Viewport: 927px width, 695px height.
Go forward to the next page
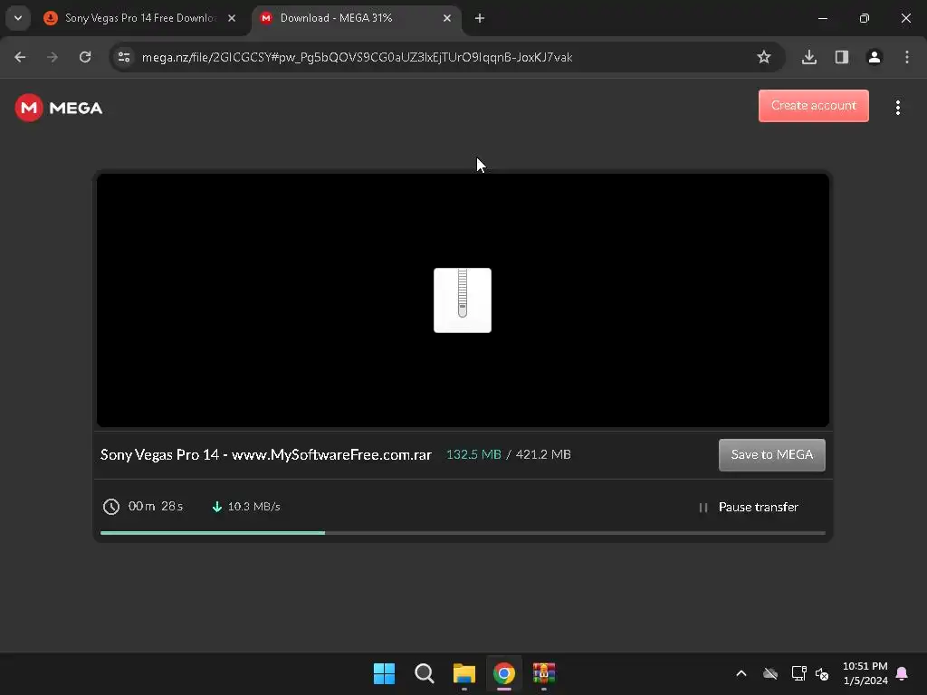(x=53, y=57)
